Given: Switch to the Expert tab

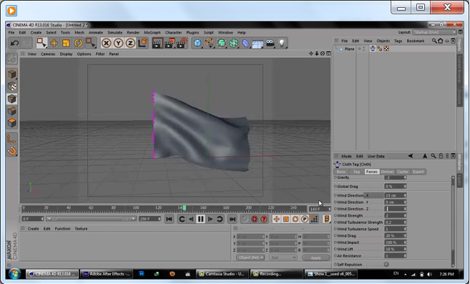Looking at the screenshot, I should [418, 172].
